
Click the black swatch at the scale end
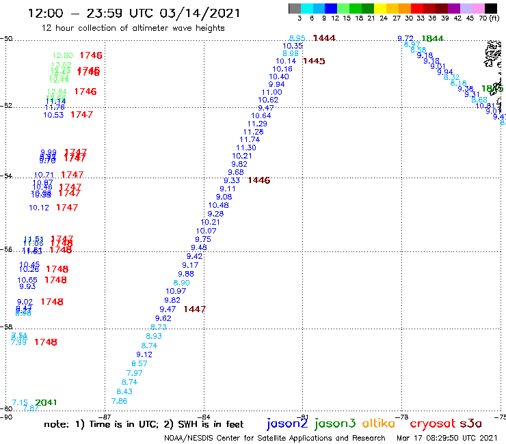pos(491,8)
